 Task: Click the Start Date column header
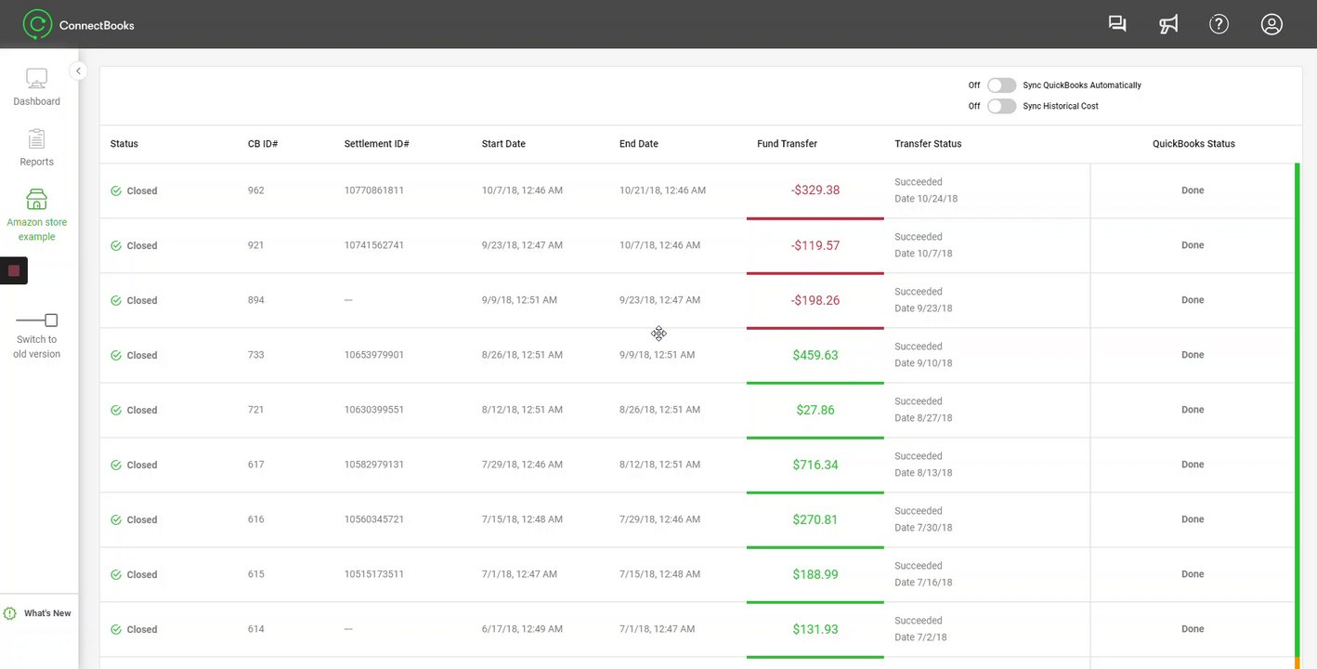503,144
